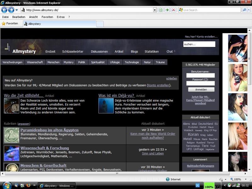The width and height of the screenshot is (252, 189).
Task: Open the Statistiken navigation link
Action: 152,52
